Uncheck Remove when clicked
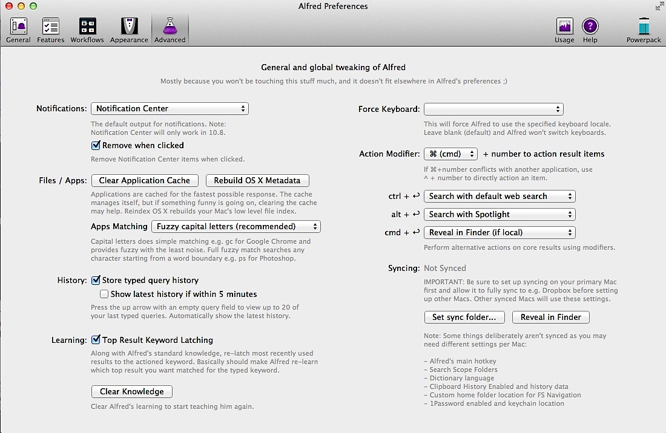This screenshot has width=666, height=433. point(96,146)
